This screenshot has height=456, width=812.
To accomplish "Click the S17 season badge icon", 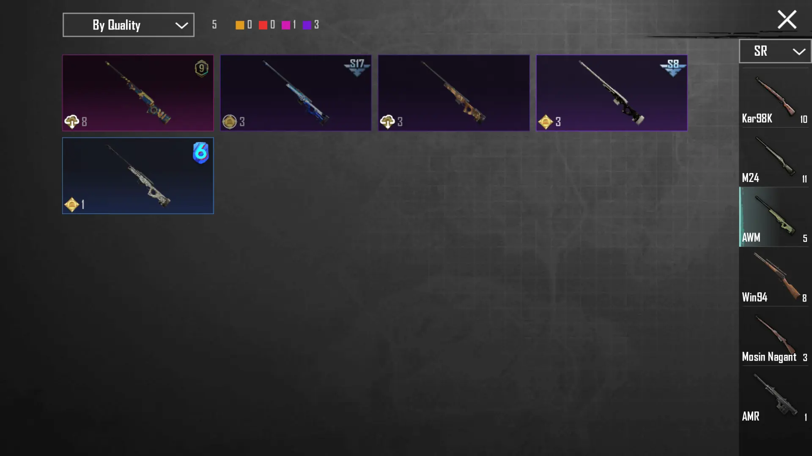I will [357, 67].
